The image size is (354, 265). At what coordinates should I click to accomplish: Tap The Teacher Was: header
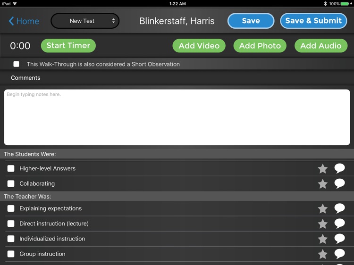(x=27, y=197)
